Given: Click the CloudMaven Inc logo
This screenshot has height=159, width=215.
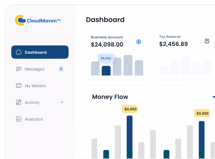Looking at the screenshot, I should click(38, 20).
